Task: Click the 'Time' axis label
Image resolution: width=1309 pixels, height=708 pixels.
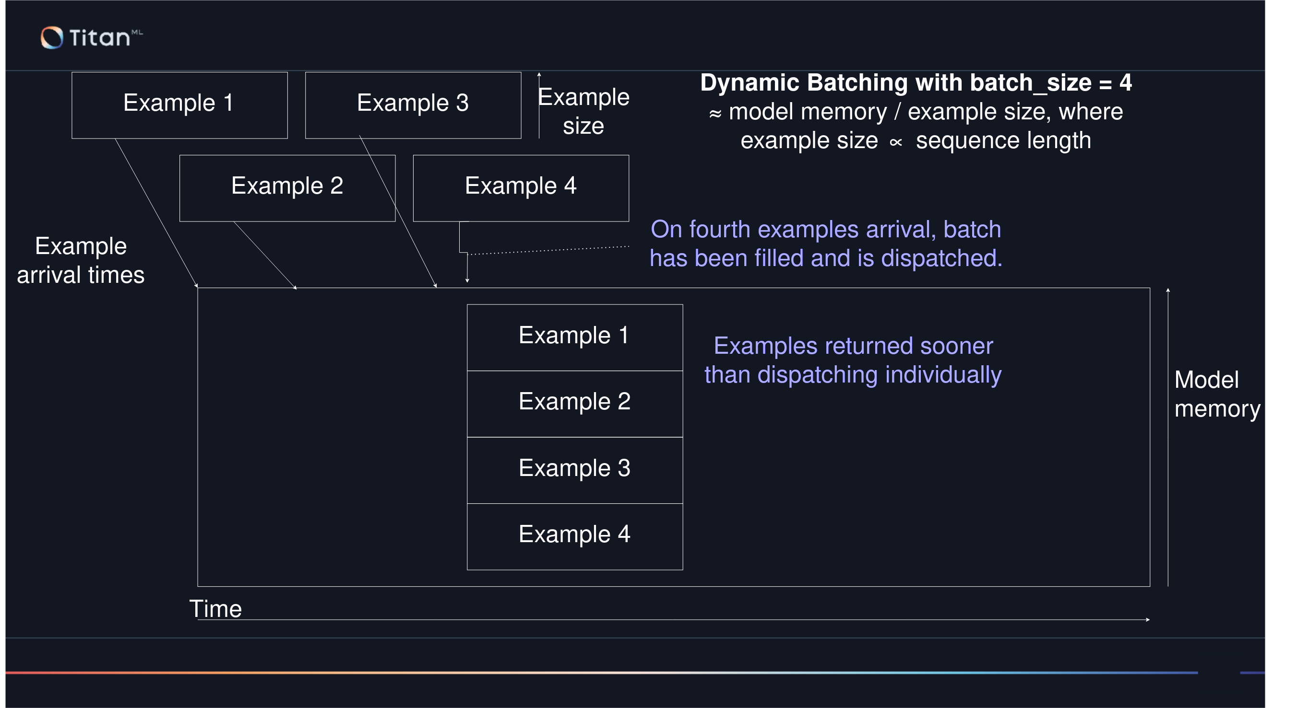Action: pyautogui.click(x=215, y=608)
